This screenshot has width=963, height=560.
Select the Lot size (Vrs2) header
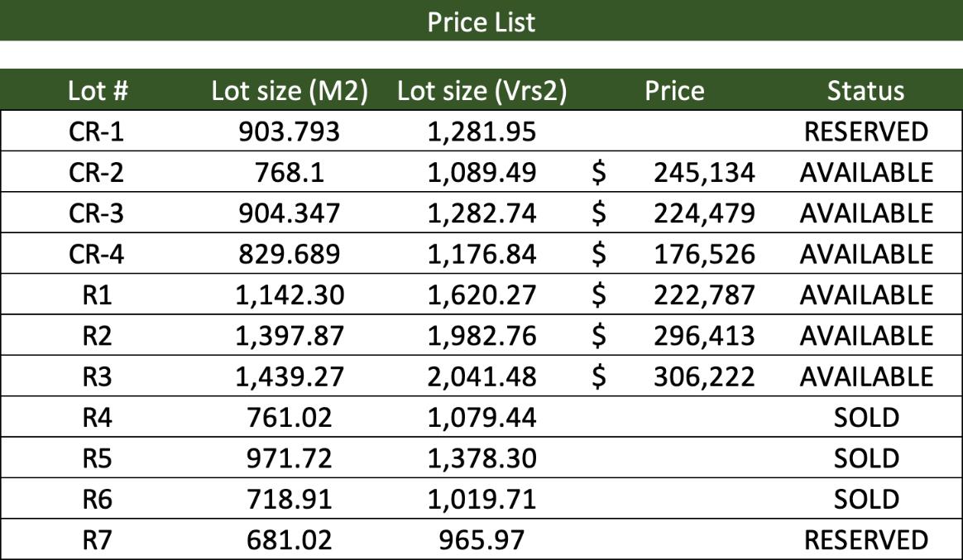481,91
